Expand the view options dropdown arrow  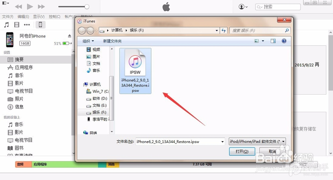coord(263,41)
